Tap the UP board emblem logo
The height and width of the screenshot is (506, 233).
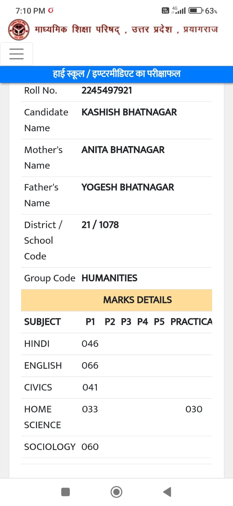tap(19, 30)
